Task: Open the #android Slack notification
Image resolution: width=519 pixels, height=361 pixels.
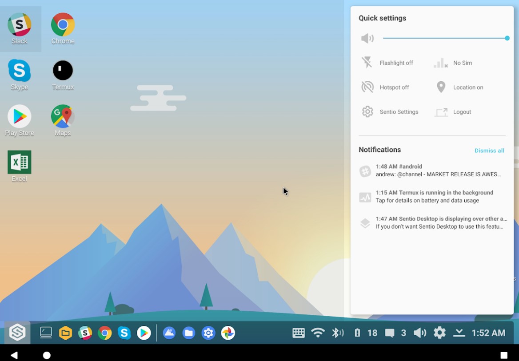Action: pos(432,171)
